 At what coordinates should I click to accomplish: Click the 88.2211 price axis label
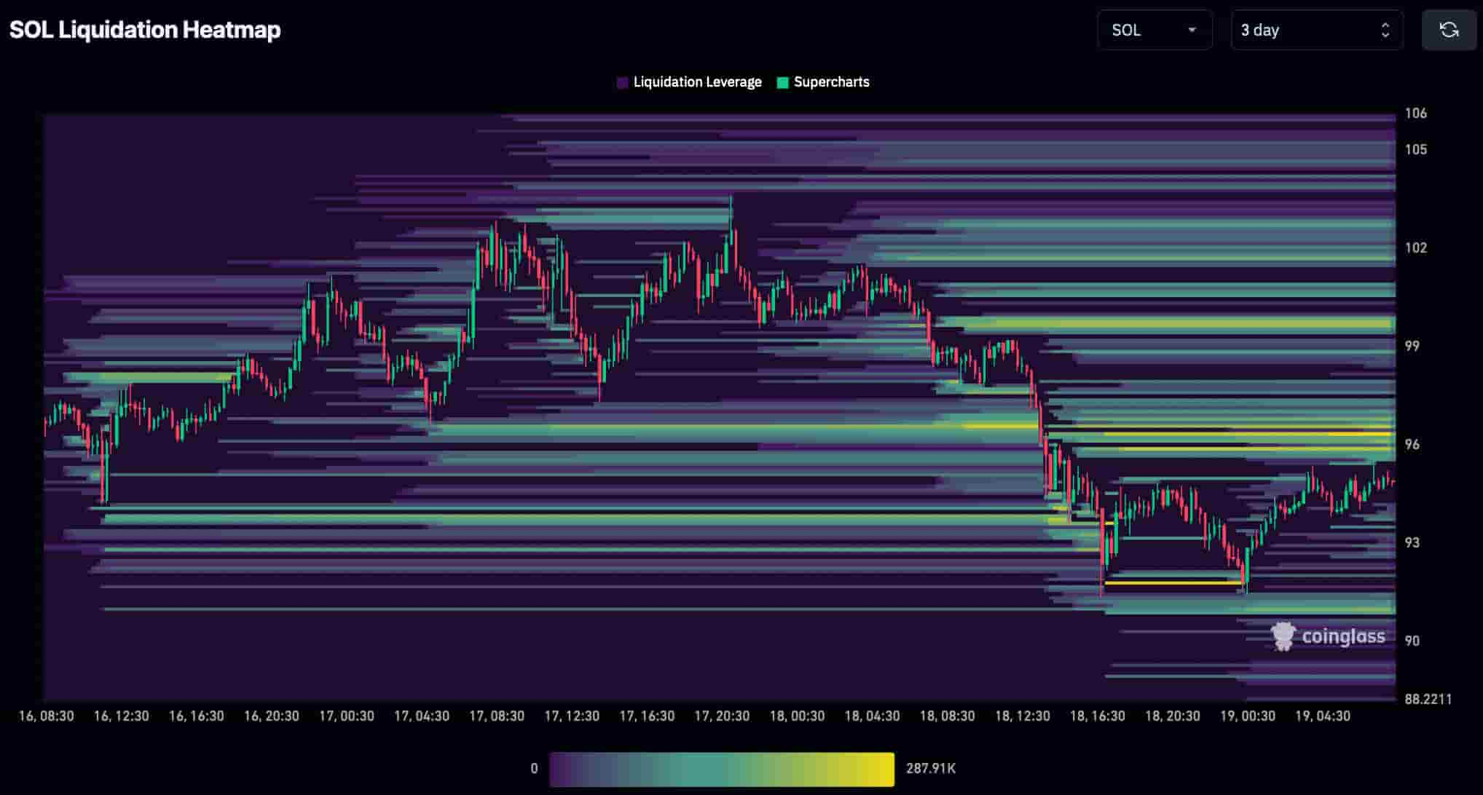(x=1428, y=699)
